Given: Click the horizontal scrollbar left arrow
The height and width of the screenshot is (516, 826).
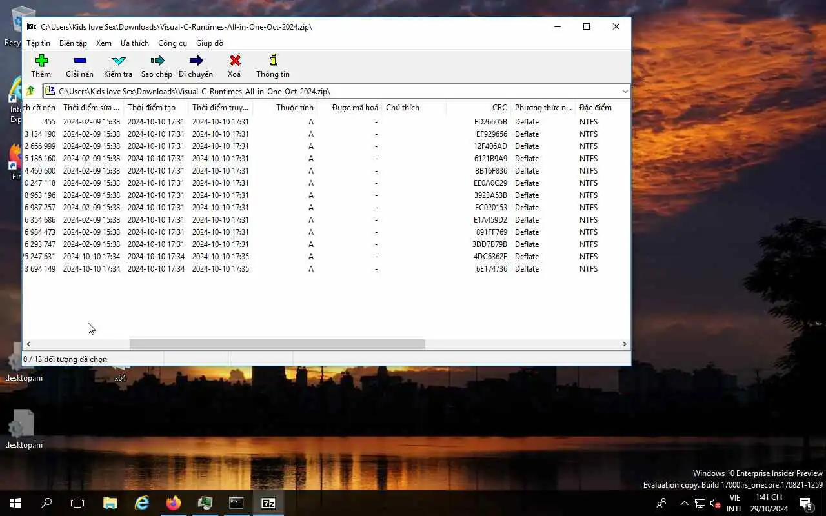Looking at the screenshot, I should (28, 344).
